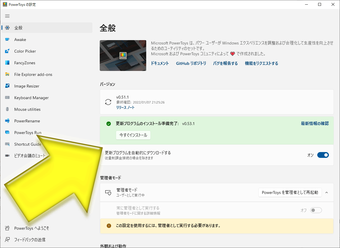This screenshot has height=248, width=340.
Task: Click バグを報告する link
Action: click(225, 63)
